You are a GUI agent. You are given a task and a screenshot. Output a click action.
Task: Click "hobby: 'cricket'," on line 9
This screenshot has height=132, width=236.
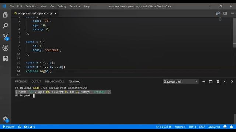[x=47, y=50]
